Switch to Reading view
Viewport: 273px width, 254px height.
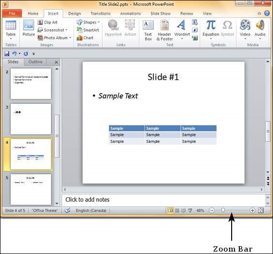pyautogui.click(x=183, y=211)
